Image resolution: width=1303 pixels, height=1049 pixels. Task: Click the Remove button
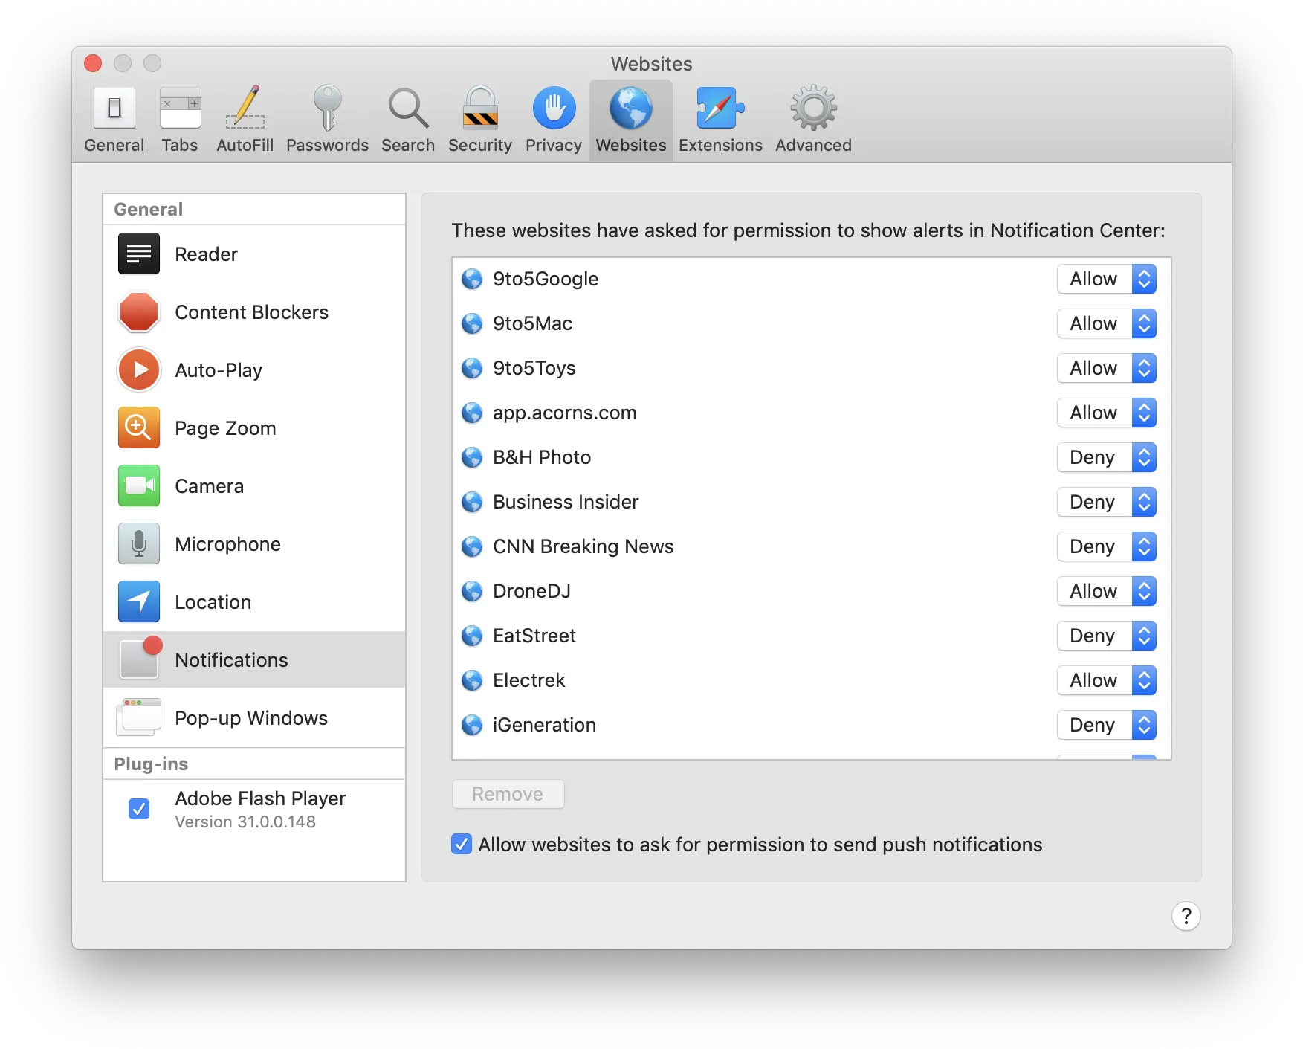[508, 794]
